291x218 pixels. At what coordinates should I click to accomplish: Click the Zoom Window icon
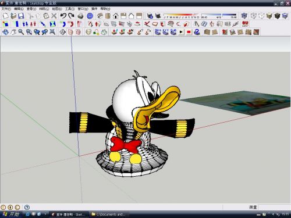click(x=29, y=32)
